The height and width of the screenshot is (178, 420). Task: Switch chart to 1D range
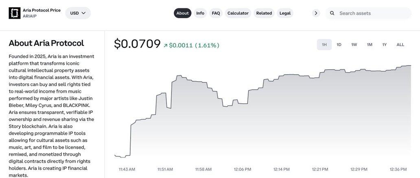coord(339,45)
